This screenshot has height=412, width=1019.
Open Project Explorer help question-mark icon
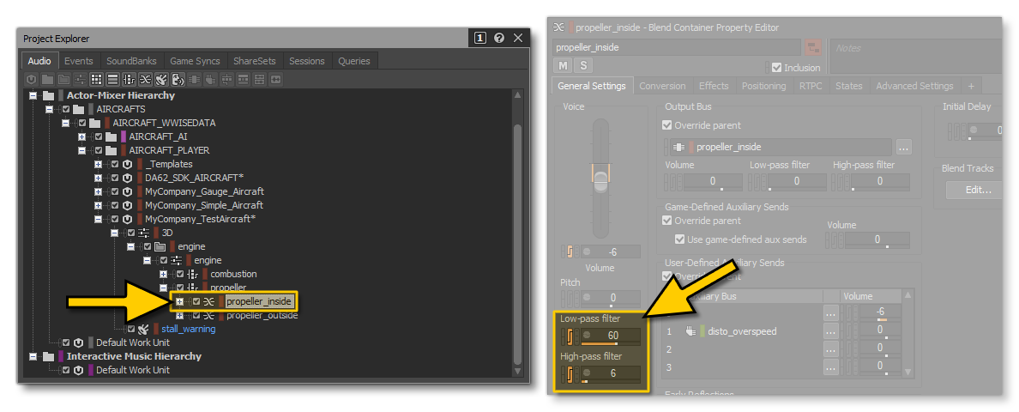pos(498,39)
